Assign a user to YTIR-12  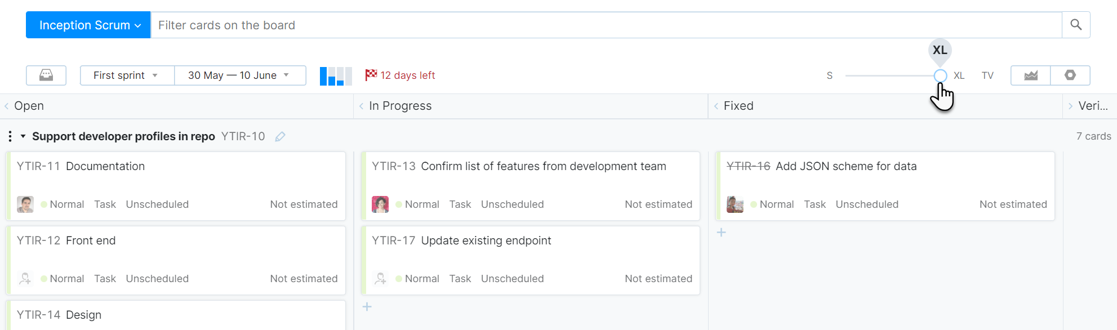coord(25,278)
